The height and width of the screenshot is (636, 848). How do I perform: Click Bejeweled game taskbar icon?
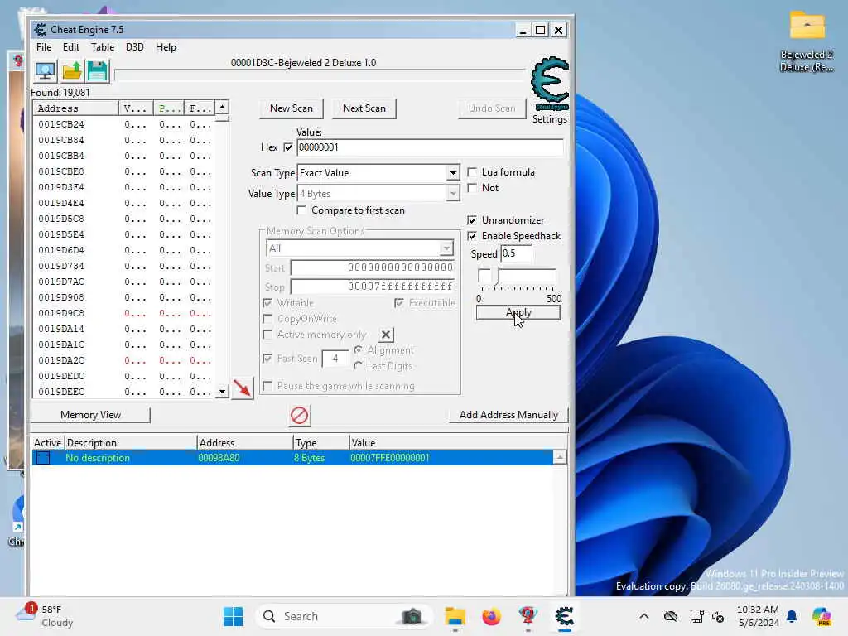(528, 616)
